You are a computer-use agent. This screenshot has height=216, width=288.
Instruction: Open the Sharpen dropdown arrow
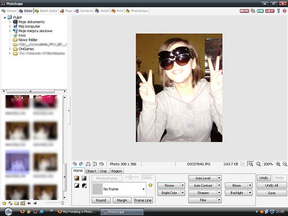click(219, 192)
